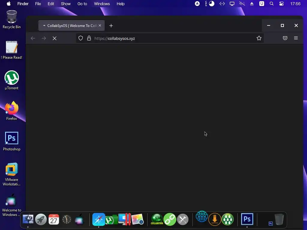Click the CollabSysOS green globe dock icon
The height and width of the screenshot is (230, 307).
[x=157, y=219]
